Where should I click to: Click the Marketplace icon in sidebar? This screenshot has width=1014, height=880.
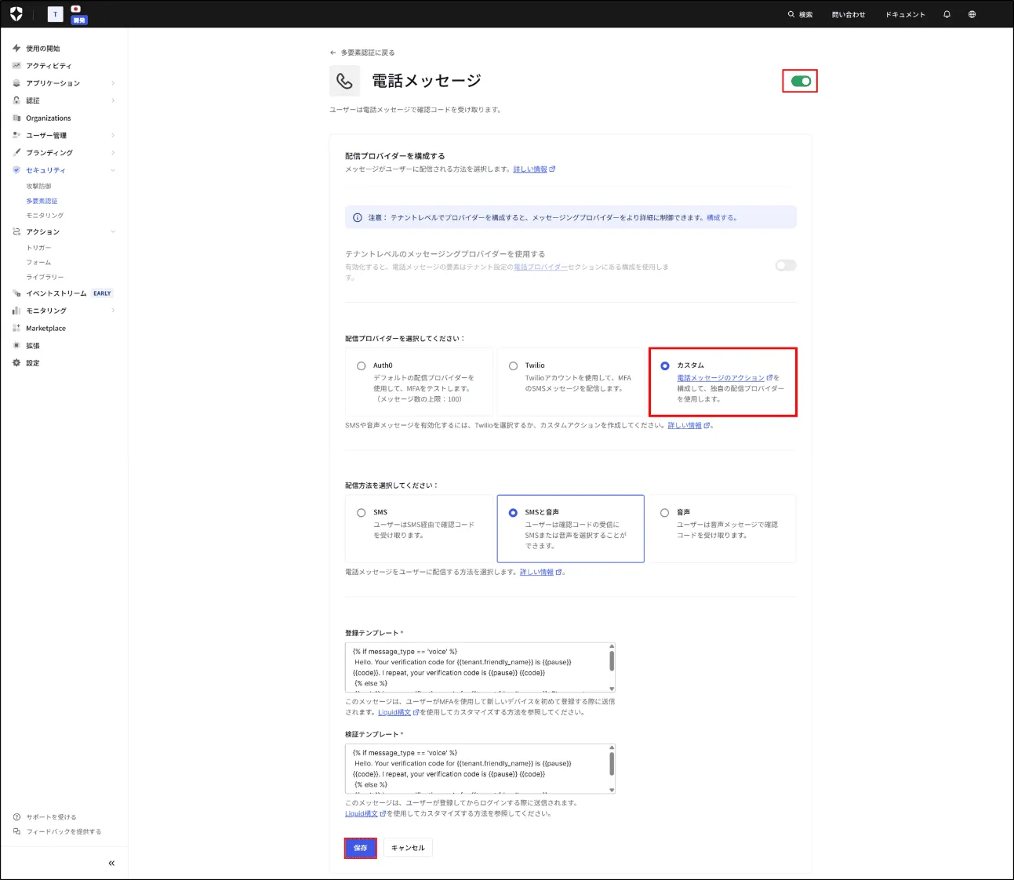pos(16,328)
